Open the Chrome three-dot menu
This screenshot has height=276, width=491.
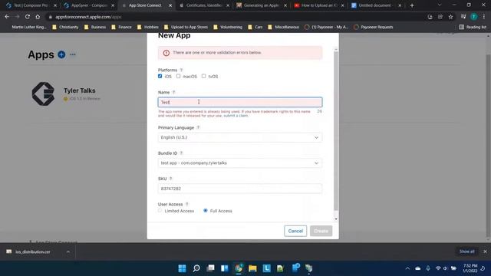point(484,17)
